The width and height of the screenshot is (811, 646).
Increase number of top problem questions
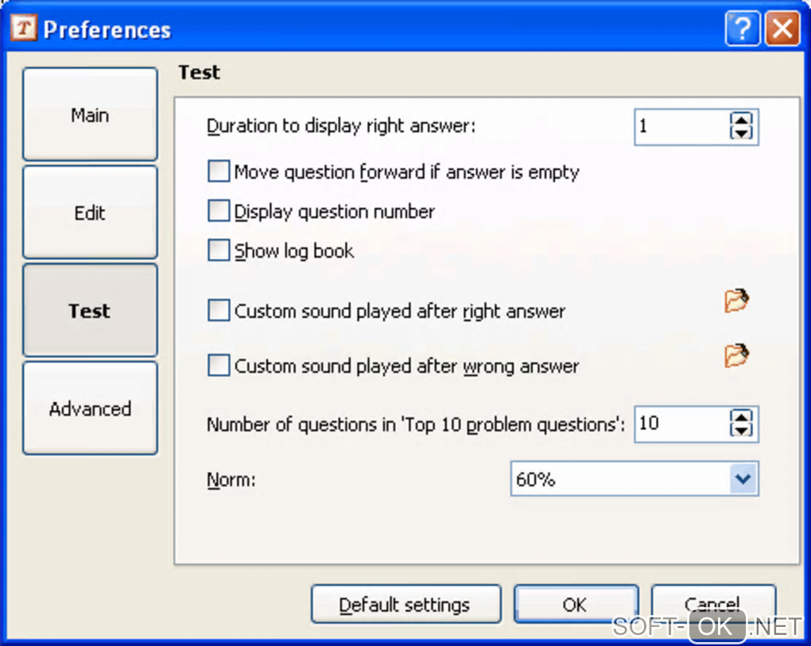coord(741,416)
